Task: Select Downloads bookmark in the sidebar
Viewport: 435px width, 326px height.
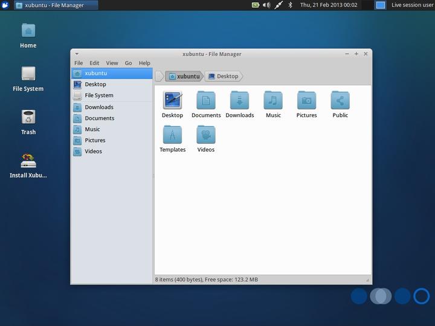Action: (x=112, y=107)
